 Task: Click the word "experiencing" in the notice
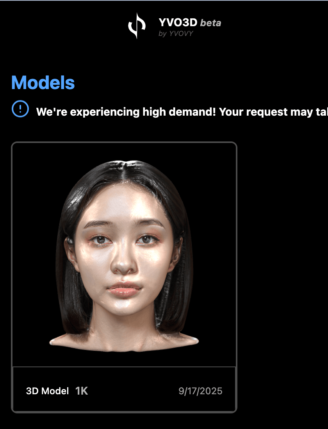click(105, 112)
